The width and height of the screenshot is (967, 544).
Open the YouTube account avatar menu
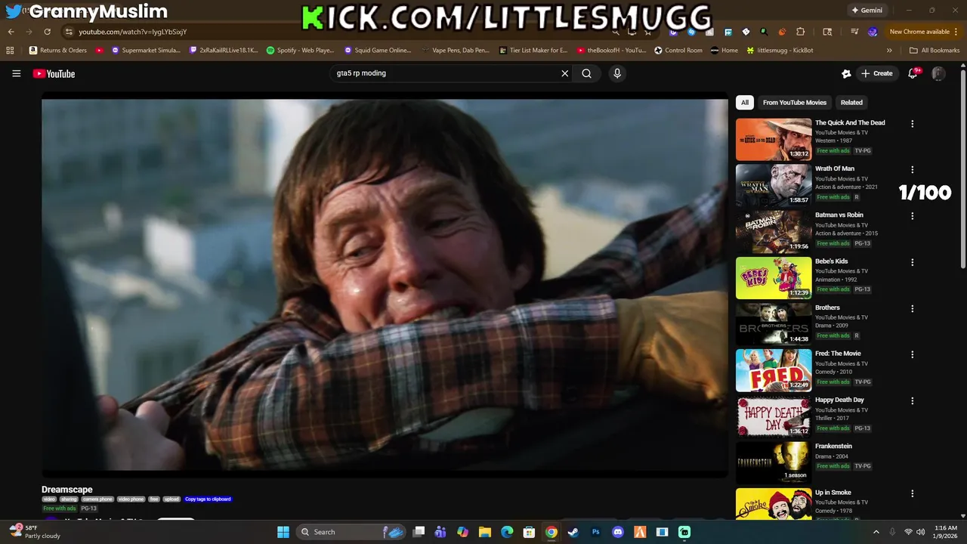click(938, 73)
